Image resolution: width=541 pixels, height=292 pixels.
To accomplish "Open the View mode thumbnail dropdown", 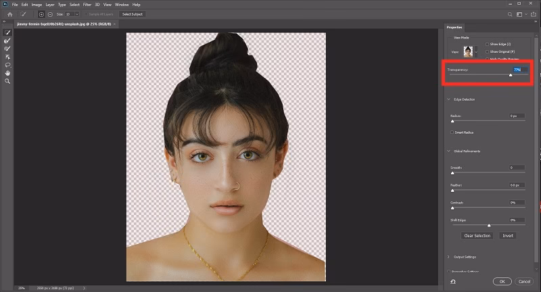I will click(469, 52).
